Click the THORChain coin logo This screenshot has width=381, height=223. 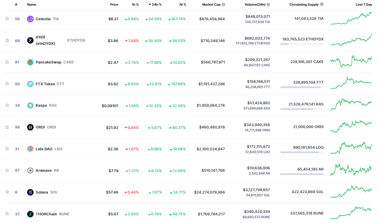click(x=30, y=214)
